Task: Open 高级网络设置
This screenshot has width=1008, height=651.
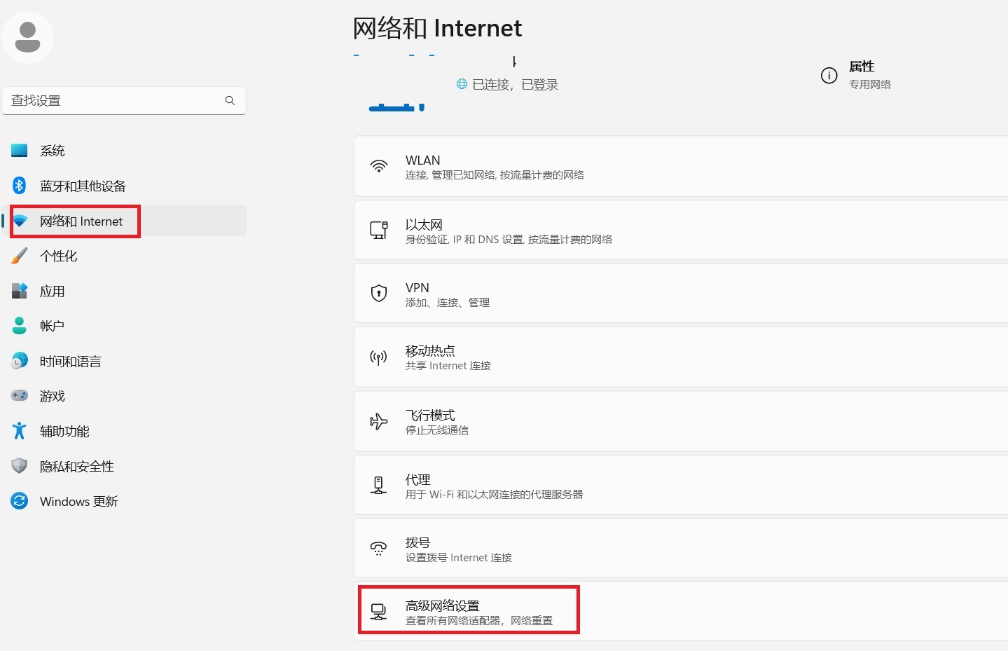Action: pos(468,610)
